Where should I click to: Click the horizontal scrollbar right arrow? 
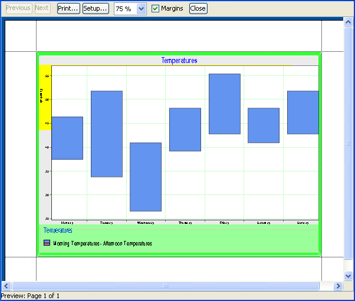(338, 286)
